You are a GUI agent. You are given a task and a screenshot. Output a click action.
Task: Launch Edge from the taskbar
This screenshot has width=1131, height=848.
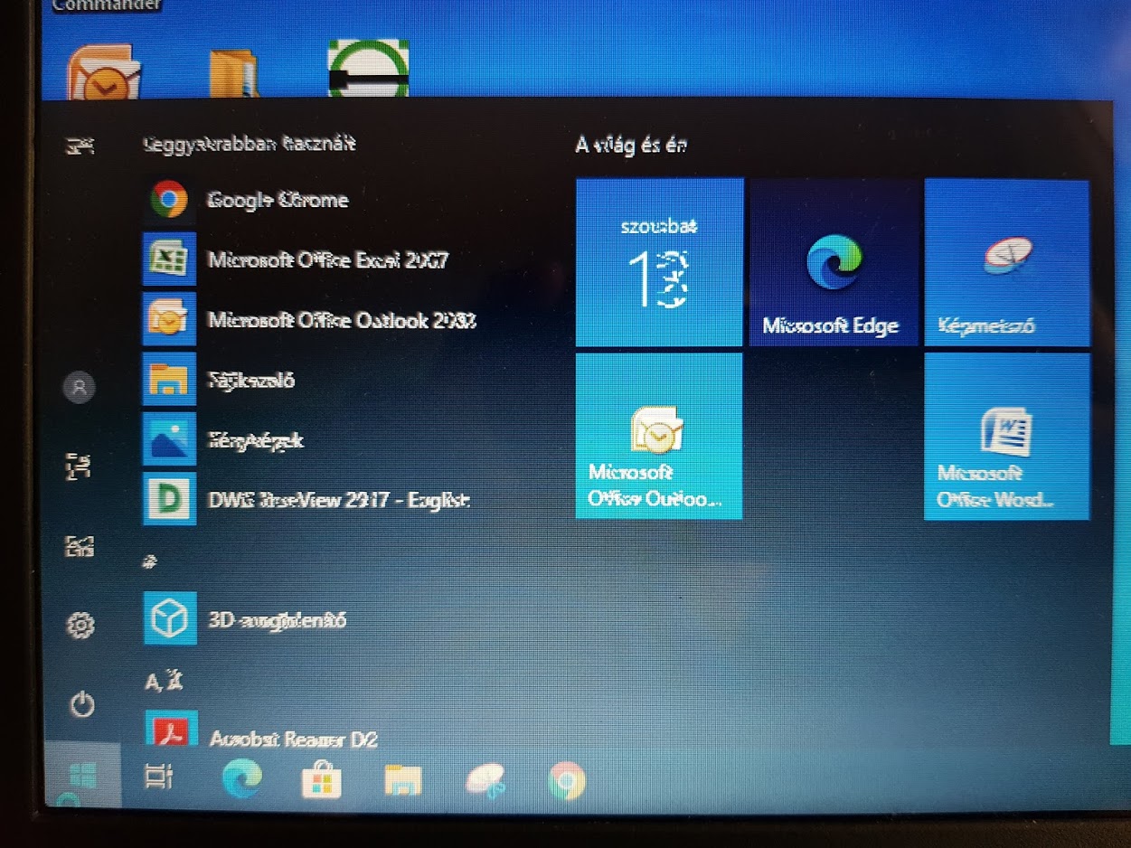point(241,778)
